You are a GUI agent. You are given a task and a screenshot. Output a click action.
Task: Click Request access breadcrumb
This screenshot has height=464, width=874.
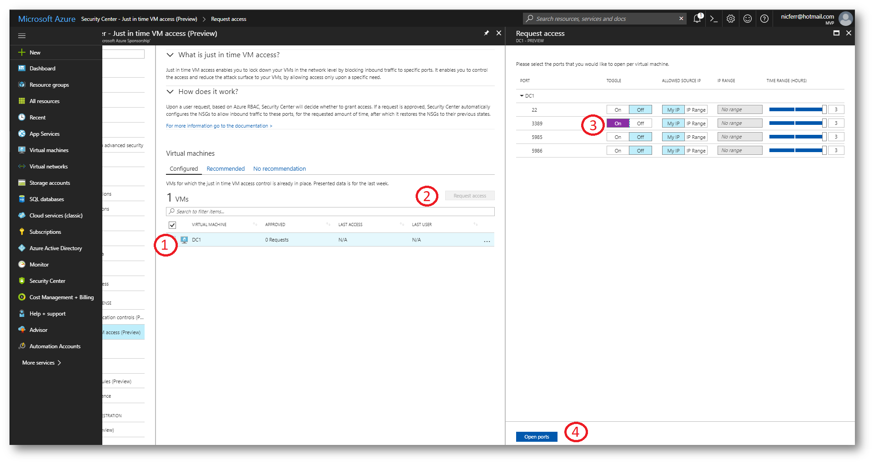[228, 19]
